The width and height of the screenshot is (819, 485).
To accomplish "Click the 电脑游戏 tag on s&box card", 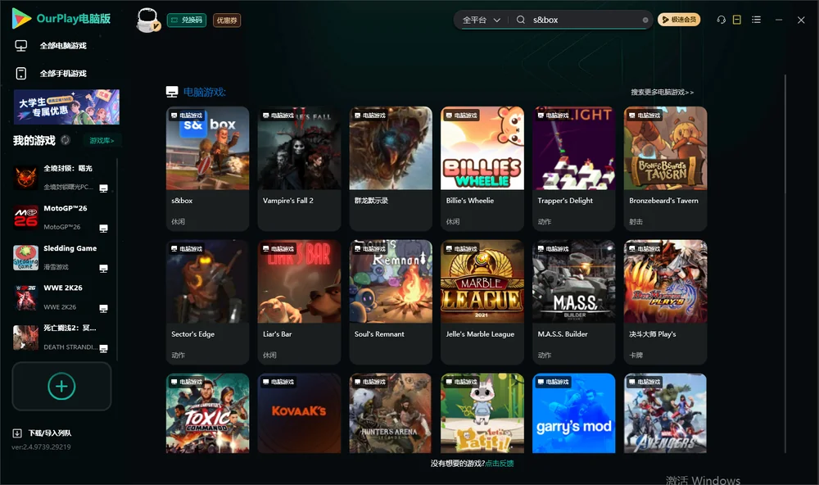I will [186, 116].
